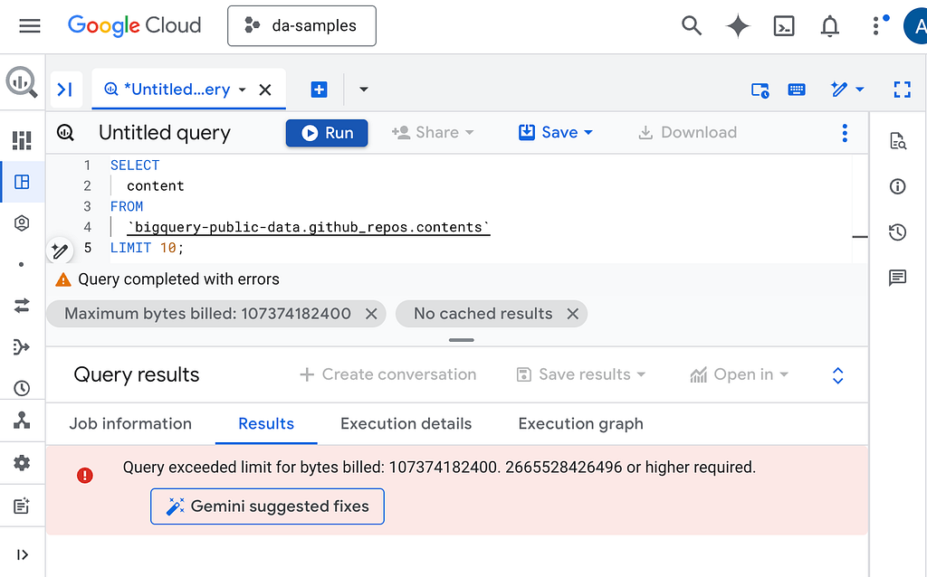This screenshot has height=577, width=927.
Task: Expand the new tab options dropdown arrow
Action: click(364, 90)
